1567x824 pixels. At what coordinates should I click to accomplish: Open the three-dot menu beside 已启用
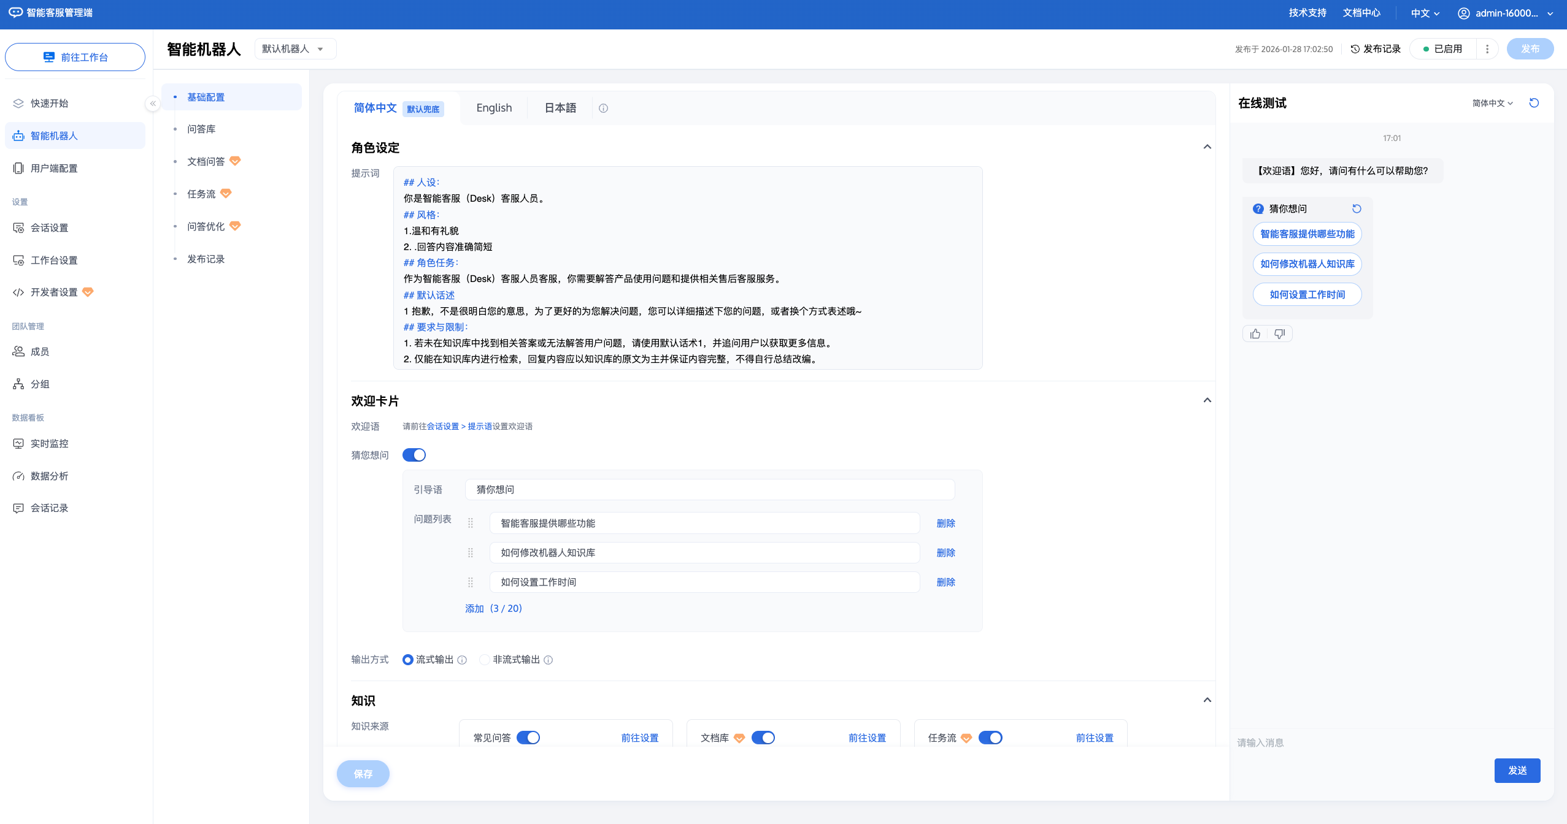tap(1487, 49)
